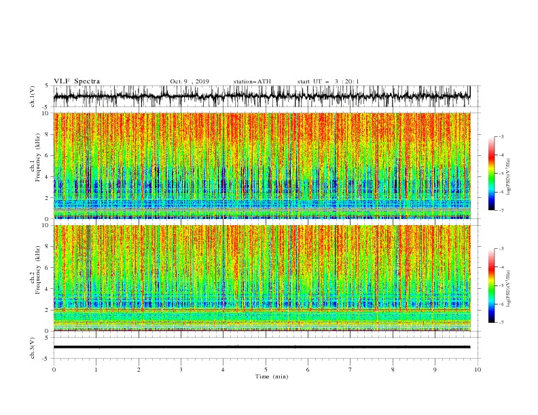Click the ch.2 spectrogram 10 kHz tick label
Screen dimensions: 538x415
[46, 226]
